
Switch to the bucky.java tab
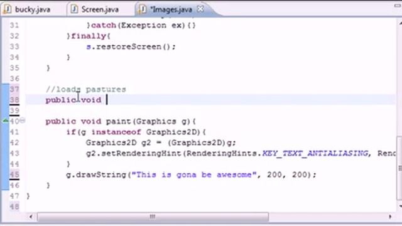(x=32, y=9)
